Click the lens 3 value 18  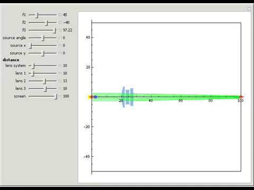(65, 89)
